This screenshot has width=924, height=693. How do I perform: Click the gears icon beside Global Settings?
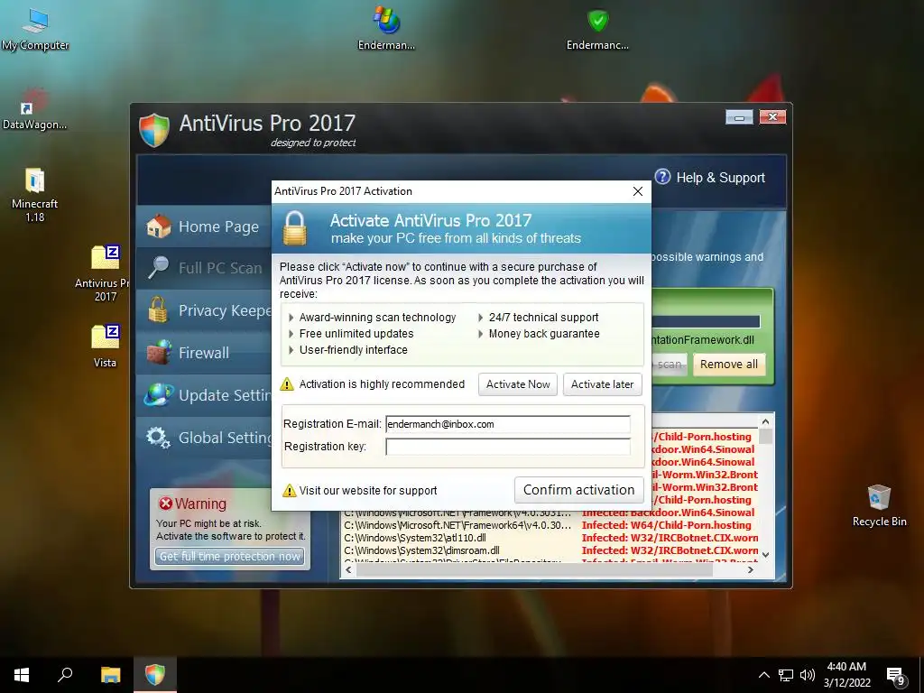158,438
